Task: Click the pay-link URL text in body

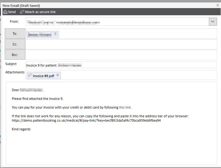Action: [86, 120]
